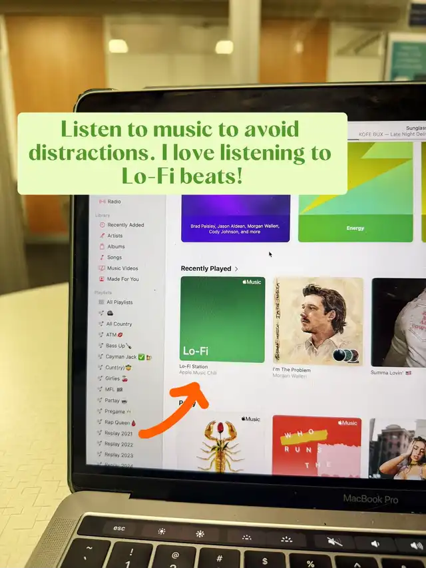Image resolution: width=426 pixels, height=568 pixels.
Task: Click the Recently Added clock icon
Action: tap(102, 225)
